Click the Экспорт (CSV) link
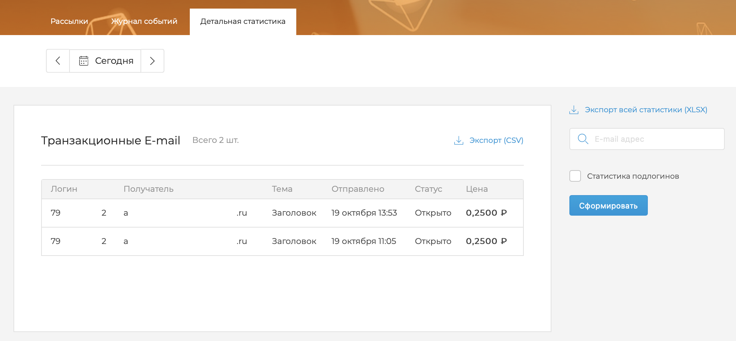The width and height of the screenshot is (736, 341). point(496,140)
